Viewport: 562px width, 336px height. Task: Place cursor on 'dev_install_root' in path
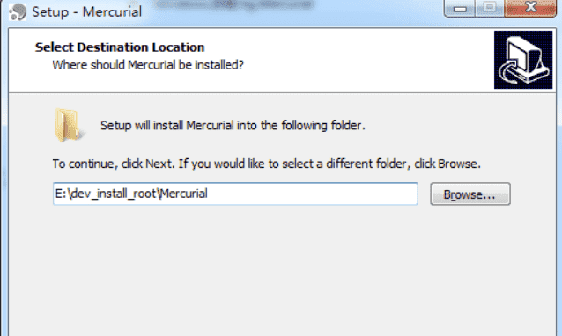(x=114, y=194)
